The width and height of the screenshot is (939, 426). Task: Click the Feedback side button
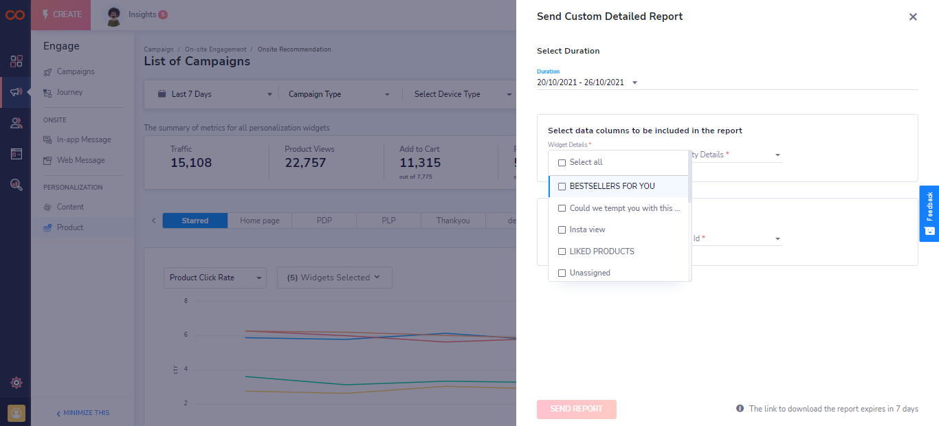click(929, 214)
